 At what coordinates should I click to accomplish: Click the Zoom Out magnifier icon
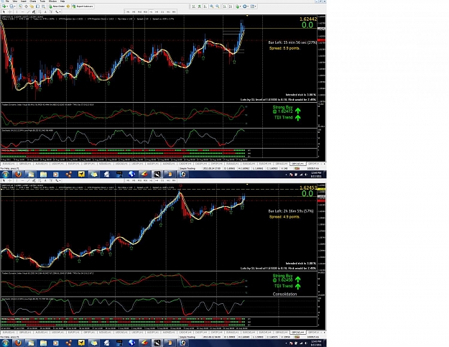pyautogui.click(x=218, y=6)
